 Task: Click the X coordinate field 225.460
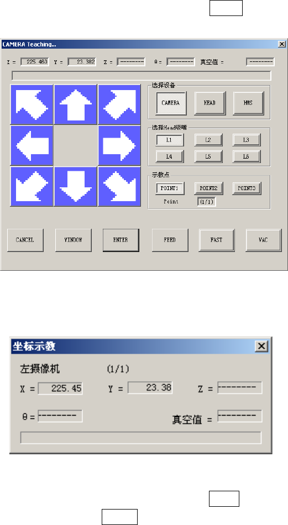pos(35,62)
